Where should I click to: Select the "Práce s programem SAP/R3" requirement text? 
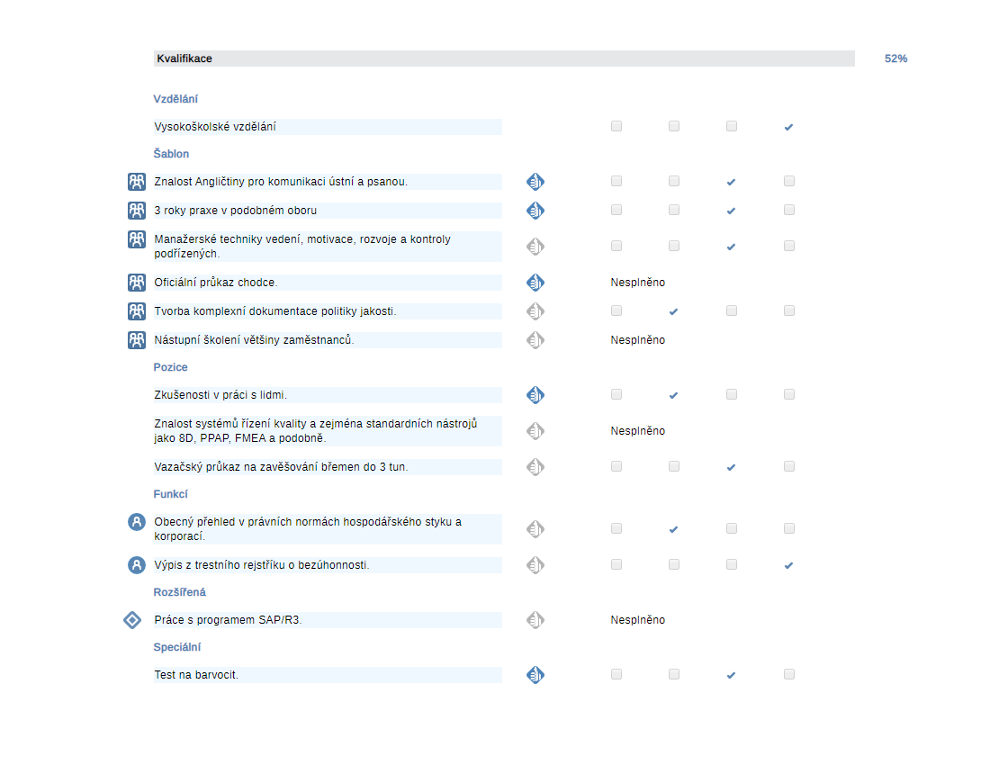228,620
